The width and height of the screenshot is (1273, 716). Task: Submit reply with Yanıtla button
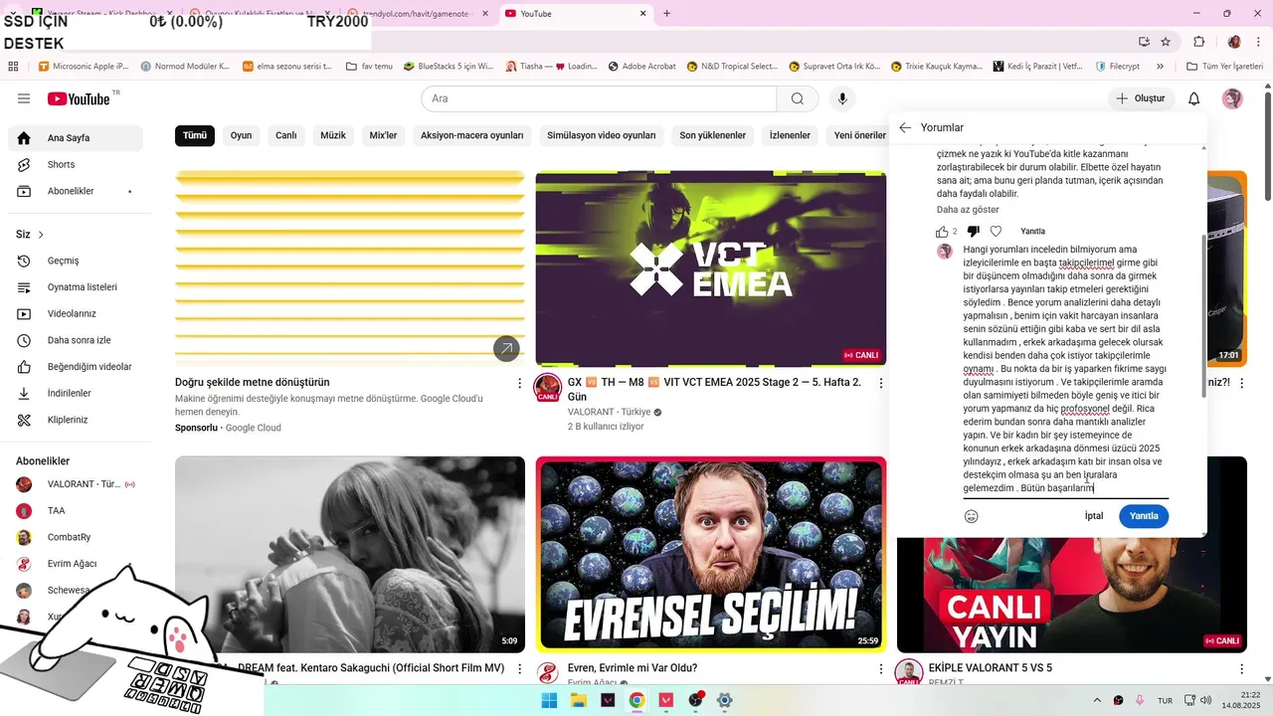click(1144, 516)
